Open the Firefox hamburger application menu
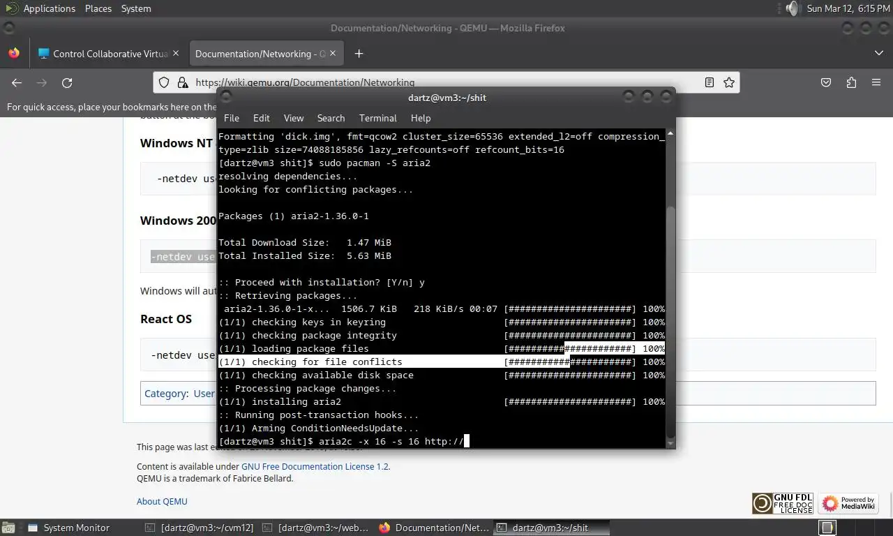893x536 pixels. [x=876, y=82]
